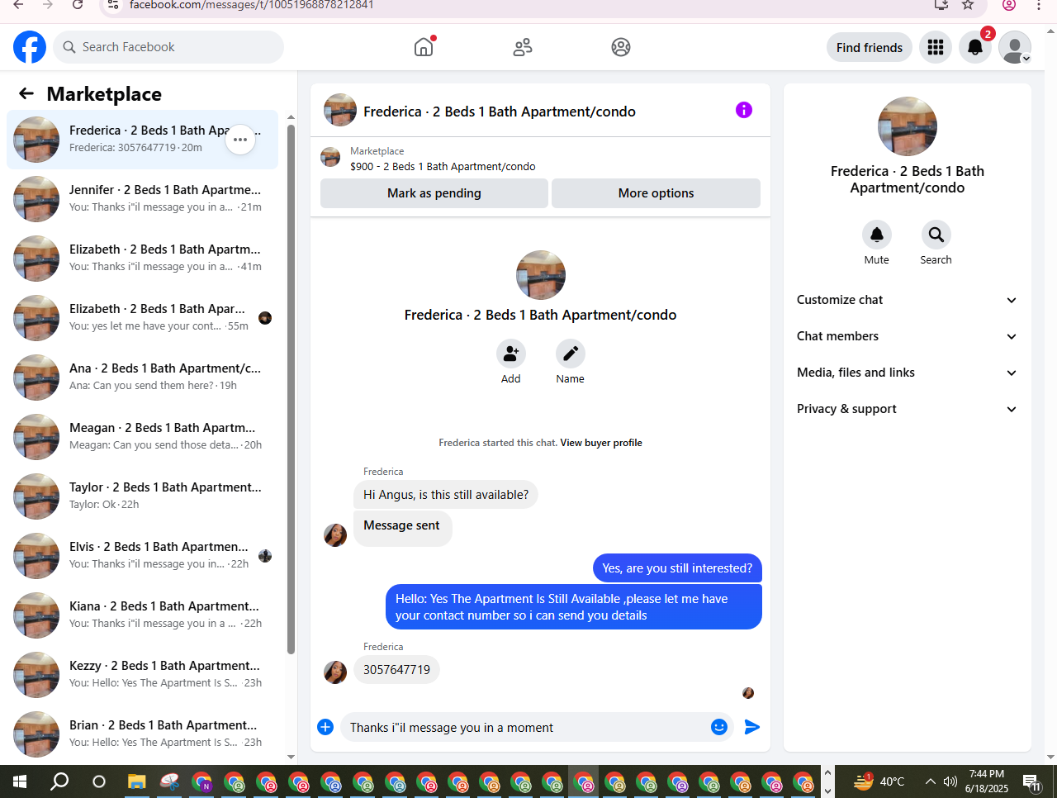1057x798 pixels.
Task: Click the taskbar clock showing 7:44 PM
Action: [987, 781]
